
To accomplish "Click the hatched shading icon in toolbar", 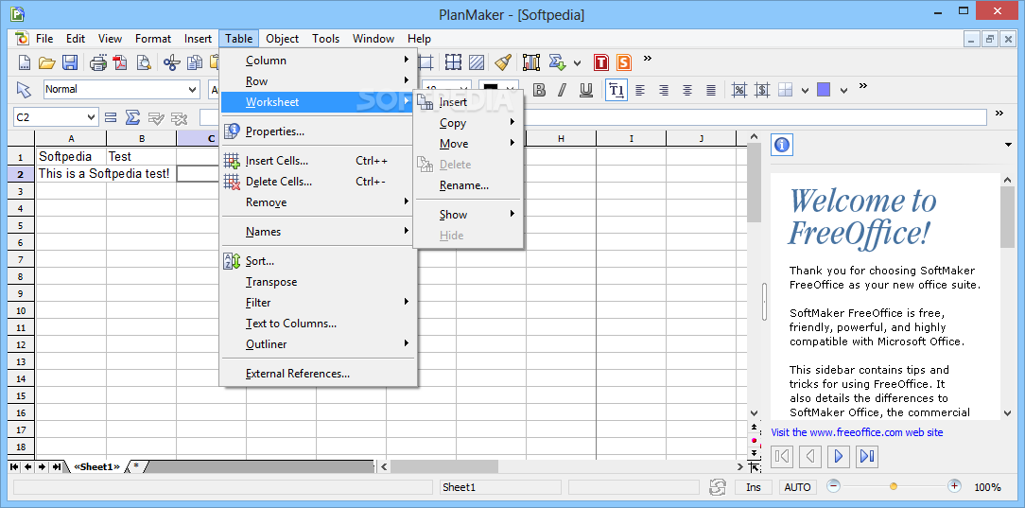I will [477, 62].
